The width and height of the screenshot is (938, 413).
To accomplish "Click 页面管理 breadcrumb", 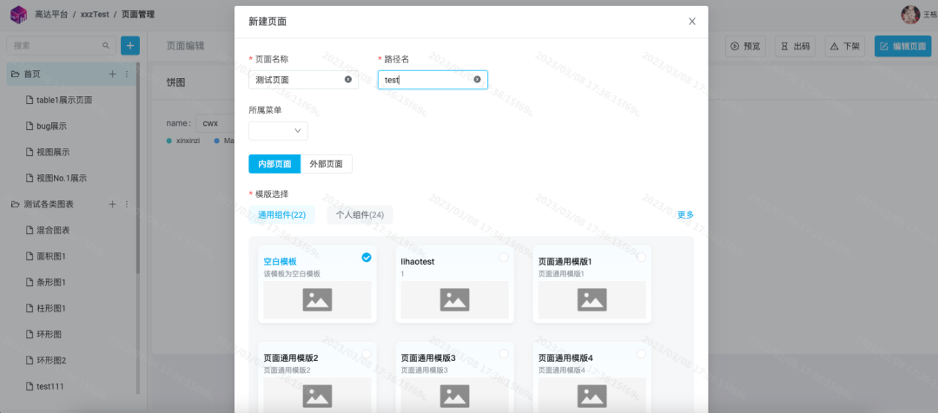I will 138,15.
